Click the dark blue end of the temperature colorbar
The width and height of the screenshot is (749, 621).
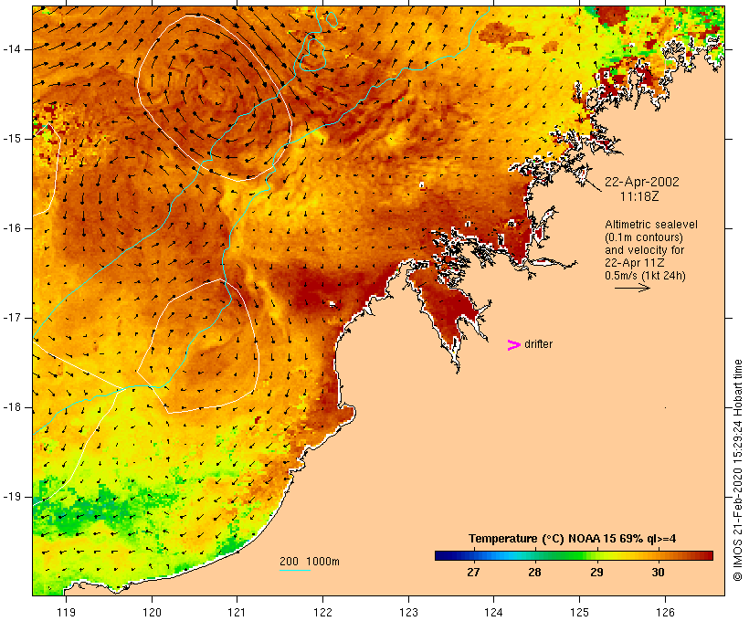(444, 555)
